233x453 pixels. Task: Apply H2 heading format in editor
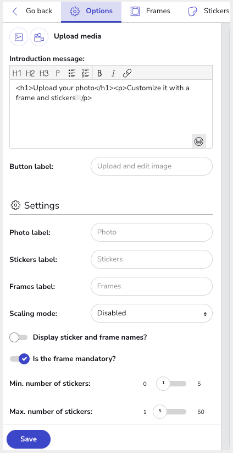tap(30, 73)
